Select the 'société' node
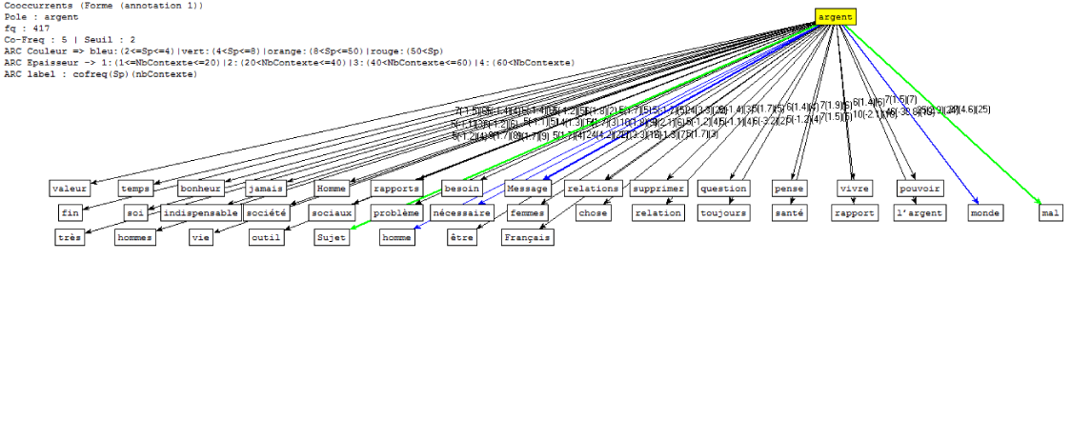1071x440 pixels. point(267,212)
